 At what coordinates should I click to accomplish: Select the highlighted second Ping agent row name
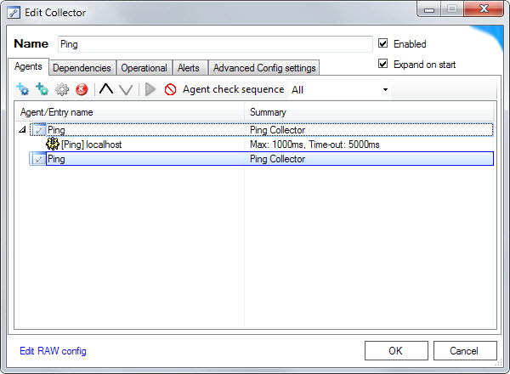56,159
